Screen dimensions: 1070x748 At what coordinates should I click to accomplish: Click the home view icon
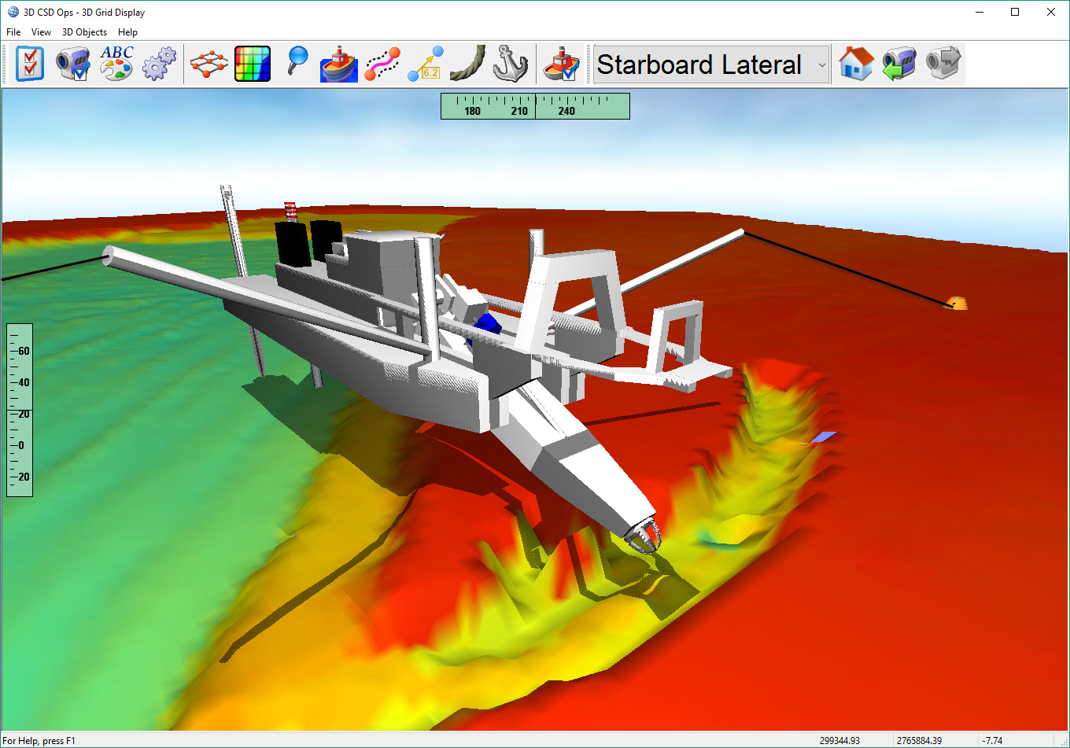(856, 64)
